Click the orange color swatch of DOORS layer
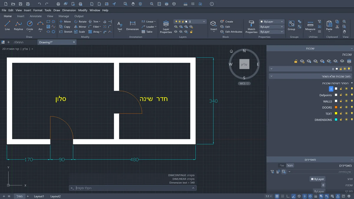Image resolution: width=354 pixels, height=199 pixels. (336, 107)
